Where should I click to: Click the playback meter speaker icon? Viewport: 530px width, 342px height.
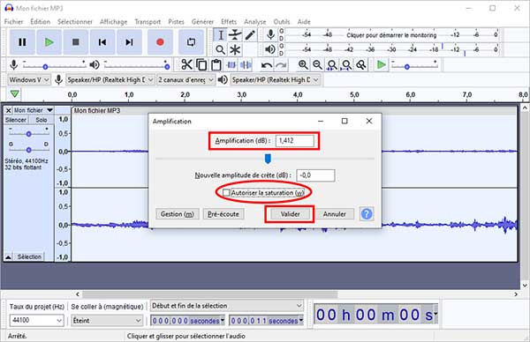(x=270, y=49)
